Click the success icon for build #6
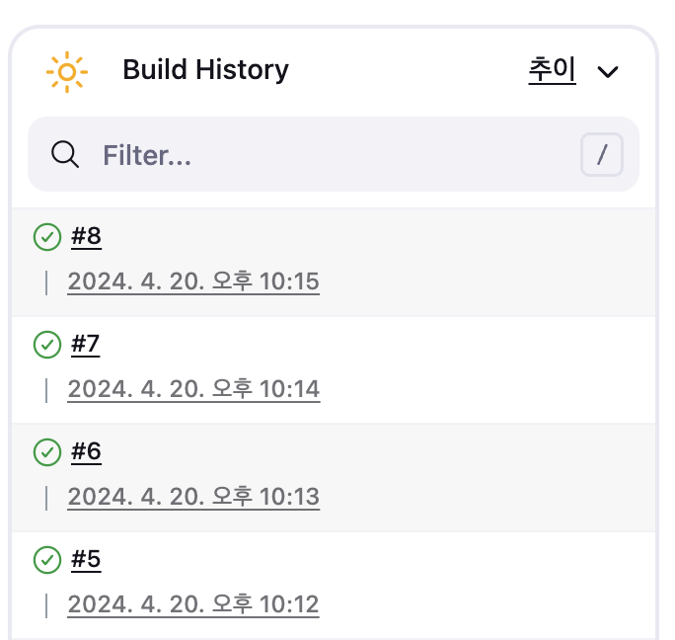Screen dimensions: 675x640 pyautogui.click(x=47, y=452)
